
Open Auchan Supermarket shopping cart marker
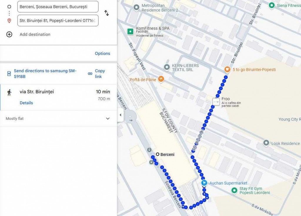(x=204, y=183)
